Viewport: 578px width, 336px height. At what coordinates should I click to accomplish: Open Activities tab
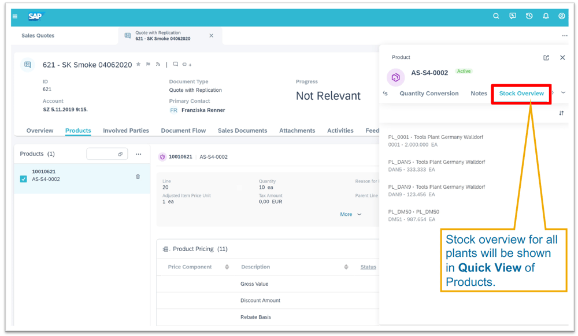tap(340, 130)
